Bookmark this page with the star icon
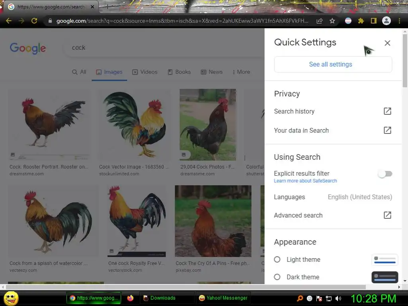Image resolution: width=408 pixels, height=306 pixels. (332, 21)
